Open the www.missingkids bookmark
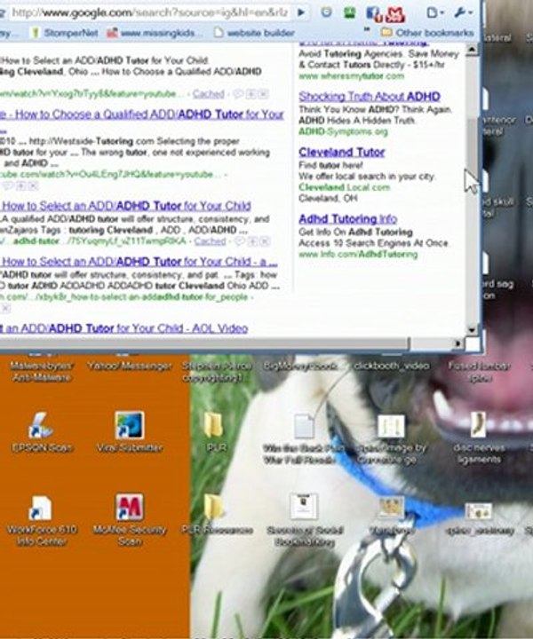This screenshot has height=639, width=533. click(x=155, y=33)
